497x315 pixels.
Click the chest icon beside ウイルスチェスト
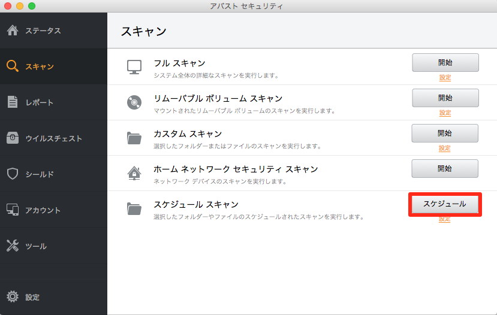13,138
